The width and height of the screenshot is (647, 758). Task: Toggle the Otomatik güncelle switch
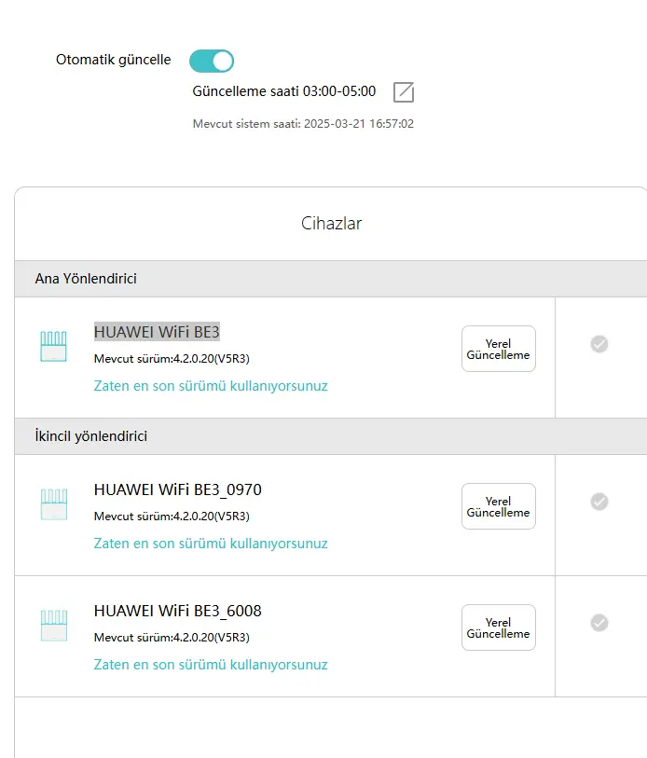(x=212, y=61)
